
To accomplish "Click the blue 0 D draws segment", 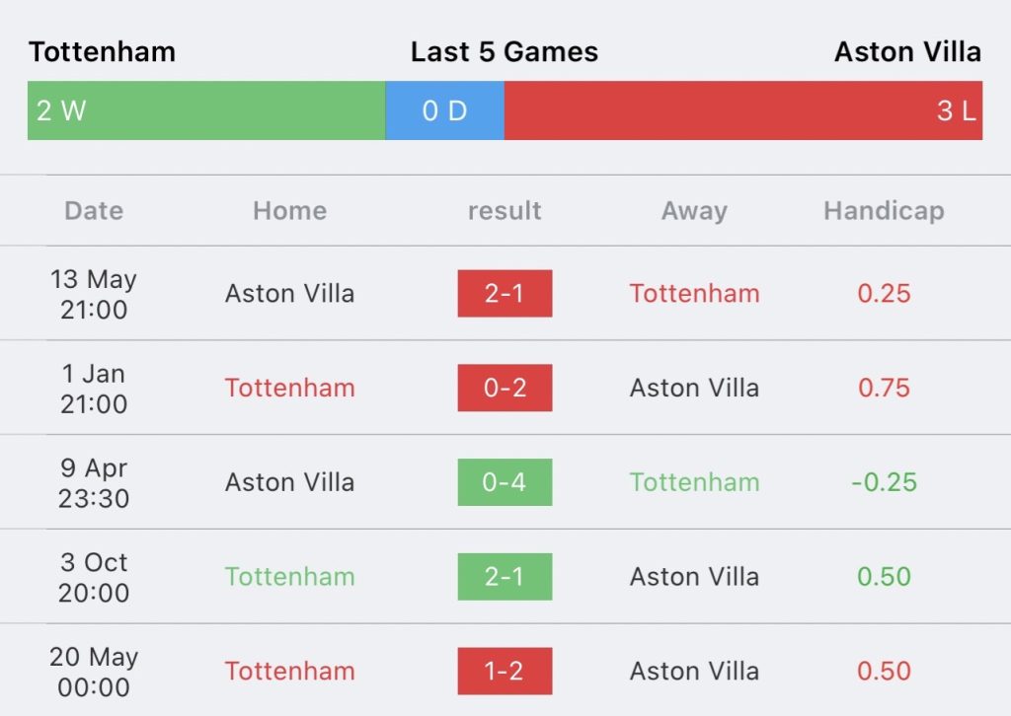I will (x=445, y=110).
